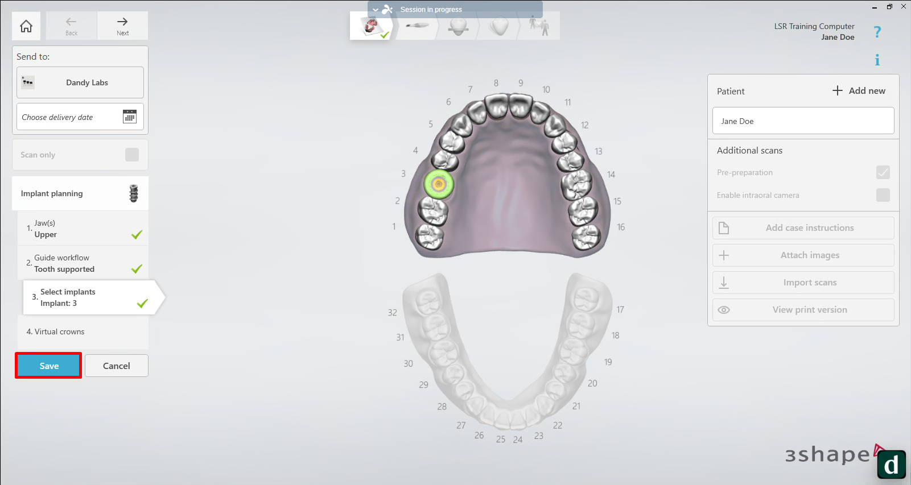
Task: Click the Home icon
Action: pyautogui.click(x=26, y=26)
